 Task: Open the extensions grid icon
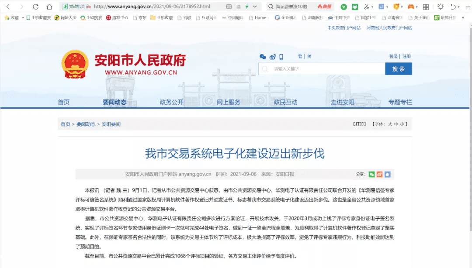[x=426, y=7]
